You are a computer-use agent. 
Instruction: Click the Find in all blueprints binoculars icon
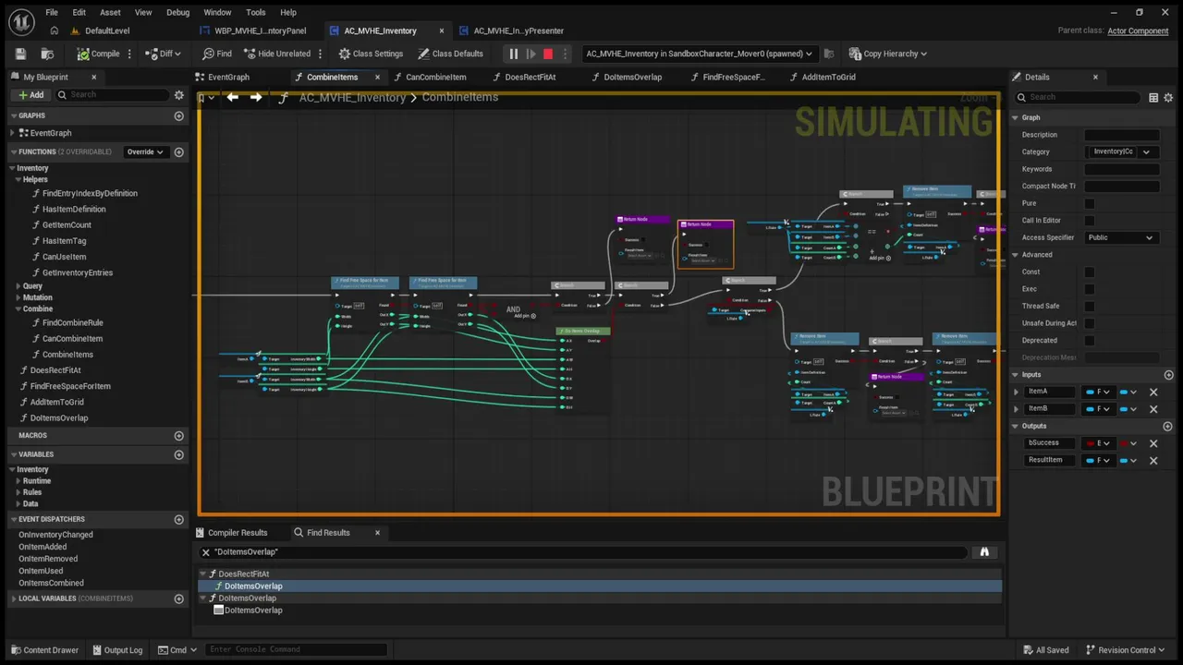[x=984, y=552]
